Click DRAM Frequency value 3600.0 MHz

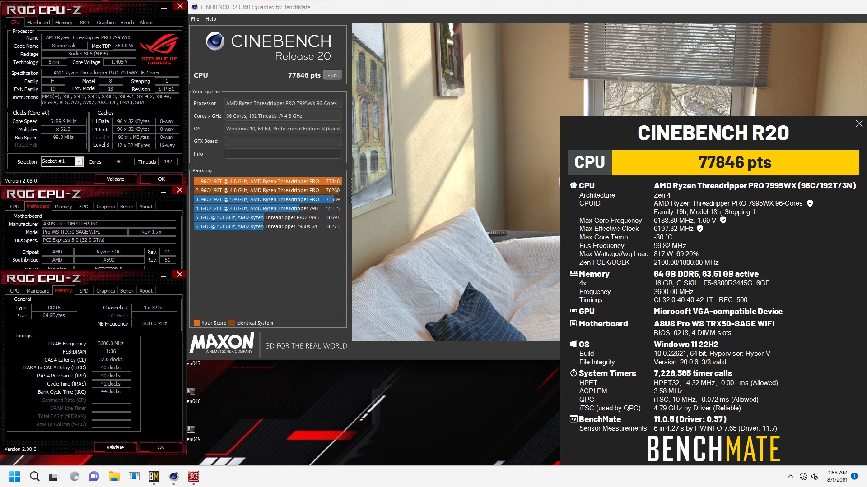(111, 343)
